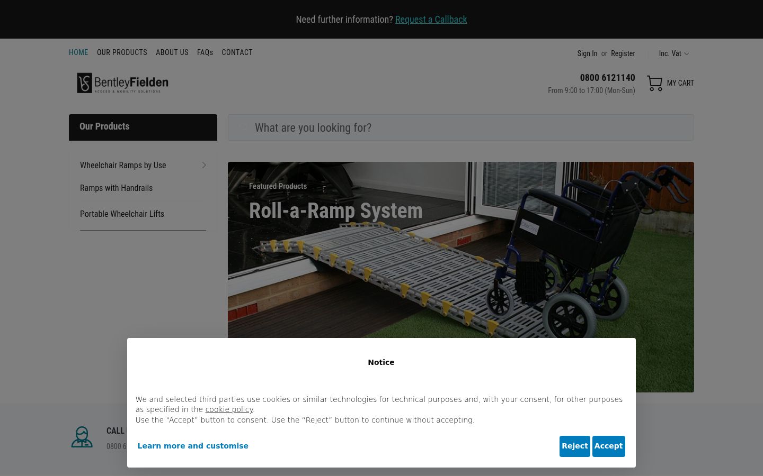Viewport: 763px width, 476px height.
Task: Open the OUR PRODUCTS menu
Action: click(122, 52)
